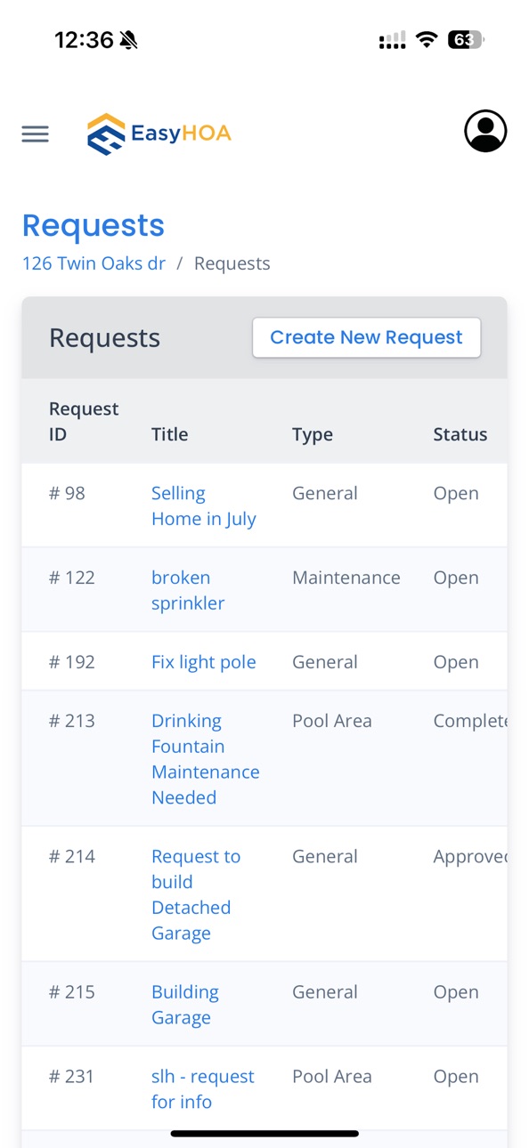The image size is (529, 1148).
Task: Tap the 12:36 clock in status bar
Action: coord(84,40)
